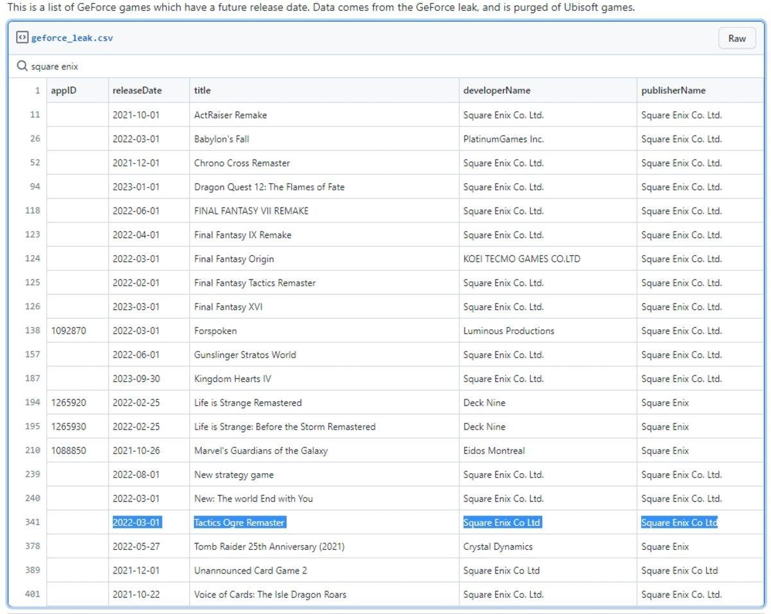Click the publisherName column header
This screenshot has height=614, width=771.
click(673, 91)
